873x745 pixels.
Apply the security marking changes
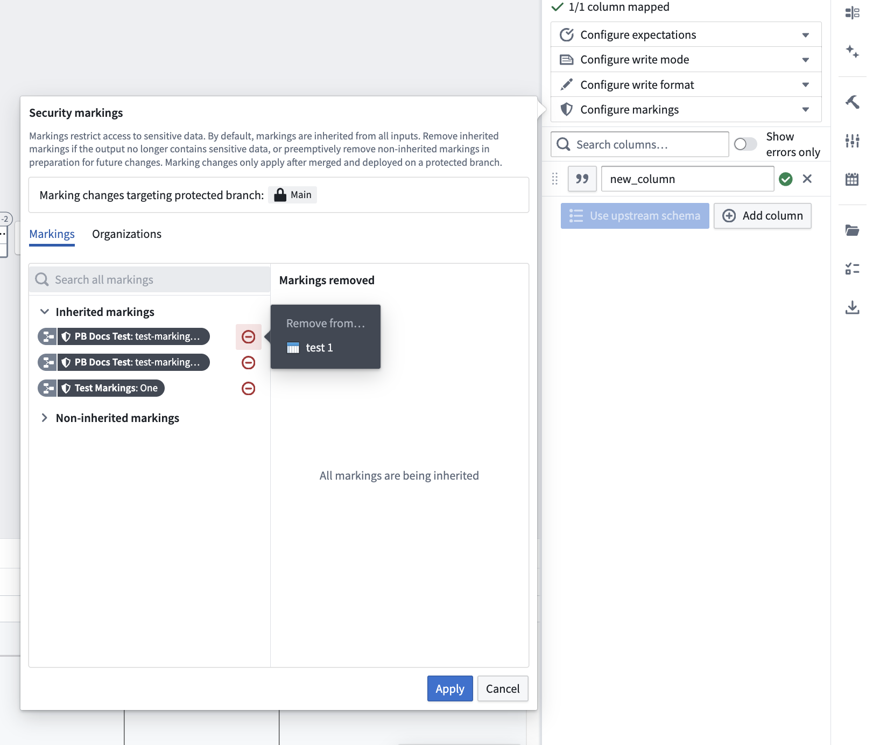tap(450, 688)
